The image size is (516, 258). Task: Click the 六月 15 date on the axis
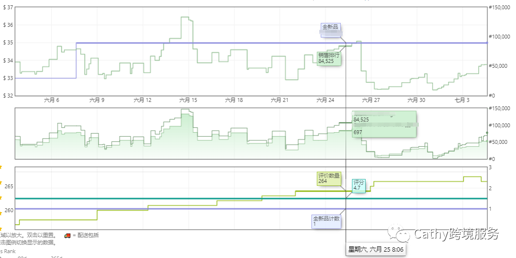(x=188, y=100)
